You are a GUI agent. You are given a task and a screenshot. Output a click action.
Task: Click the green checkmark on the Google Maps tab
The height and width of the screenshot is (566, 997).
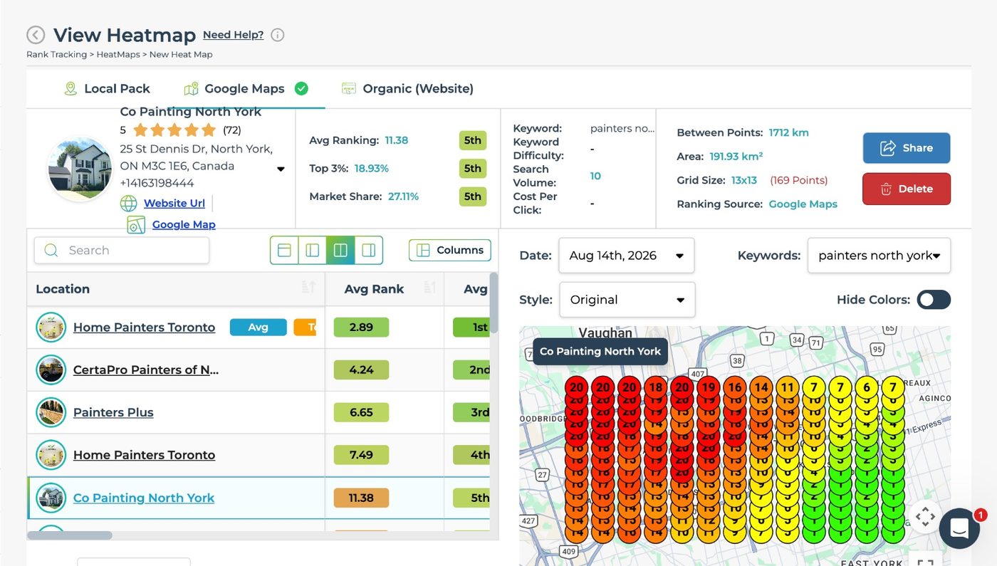tap(301, 89)
